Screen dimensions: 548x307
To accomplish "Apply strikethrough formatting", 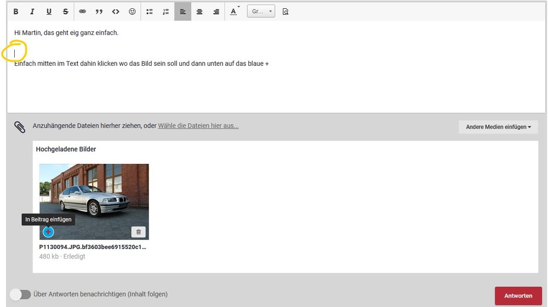I will 66,12.
